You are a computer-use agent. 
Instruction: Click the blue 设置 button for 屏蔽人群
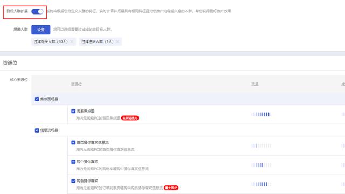click(x=41, y=30)
